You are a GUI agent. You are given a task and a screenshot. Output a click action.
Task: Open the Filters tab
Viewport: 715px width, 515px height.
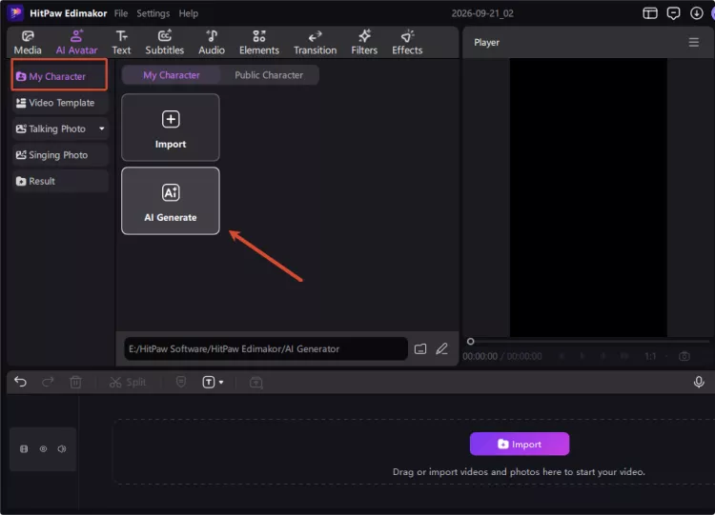(x=364, y=42)
